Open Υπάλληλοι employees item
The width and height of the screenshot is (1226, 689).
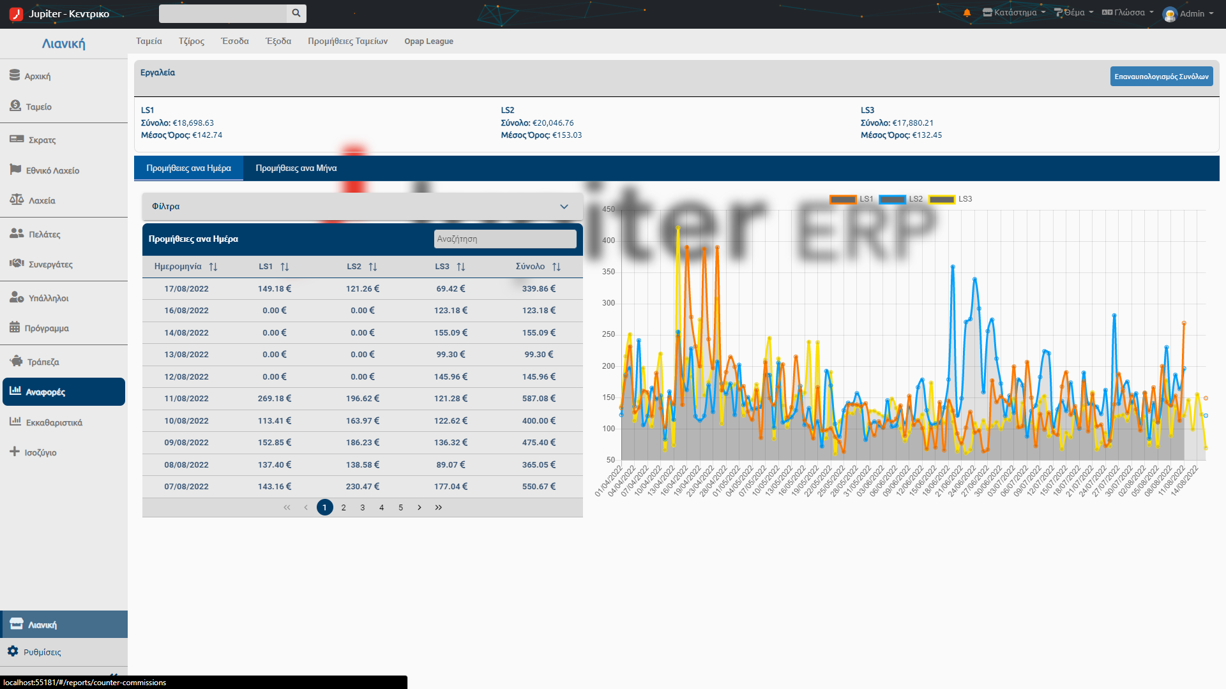pyautogui.click(x=64, y=298)
